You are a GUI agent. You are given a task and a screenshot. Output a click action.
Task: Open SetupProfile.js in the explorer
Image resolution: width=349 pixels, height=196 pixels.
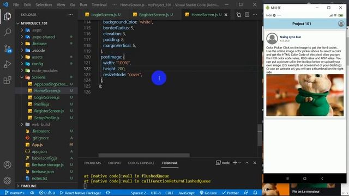46,118
